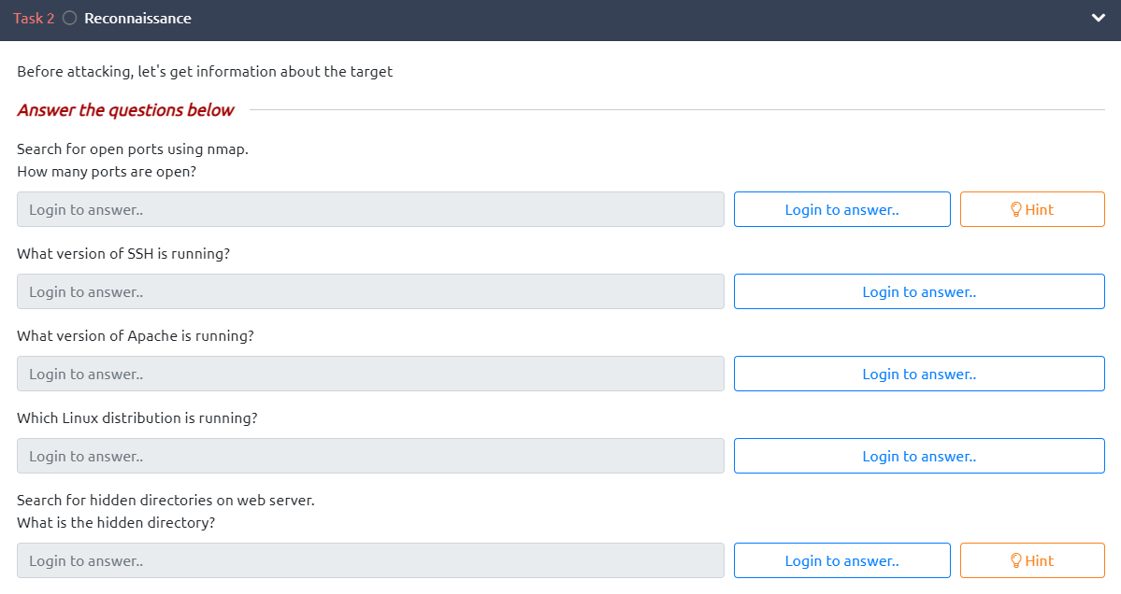
Task: Click the 'How many ports are open?' question
Action: pos(107,172)
